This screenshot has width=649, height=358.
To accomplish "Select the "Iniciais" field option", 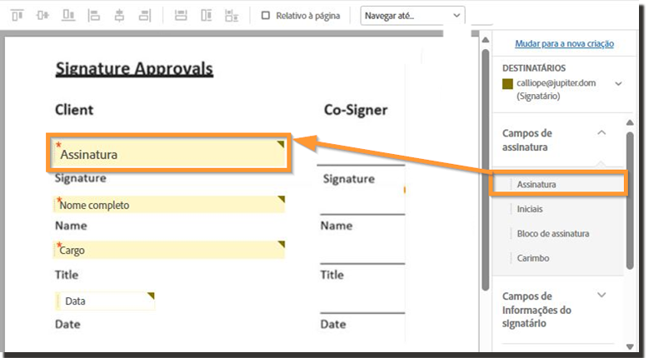I will [530, 209].
